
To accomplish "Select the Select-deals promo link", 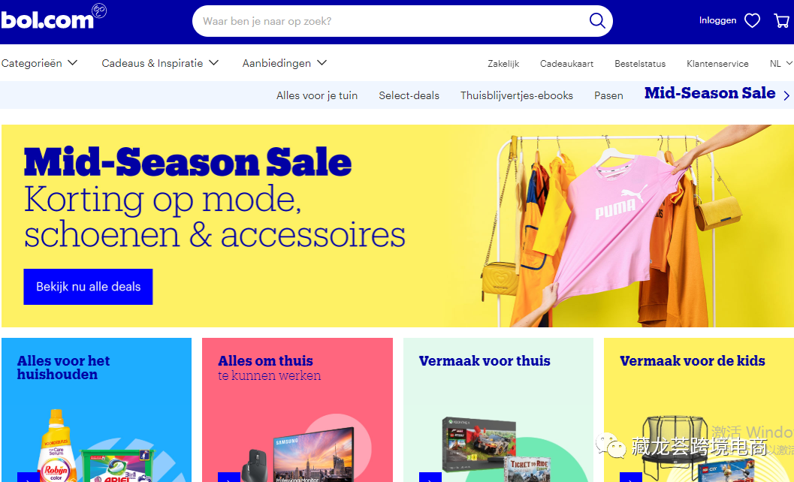I will coord(409,95).
